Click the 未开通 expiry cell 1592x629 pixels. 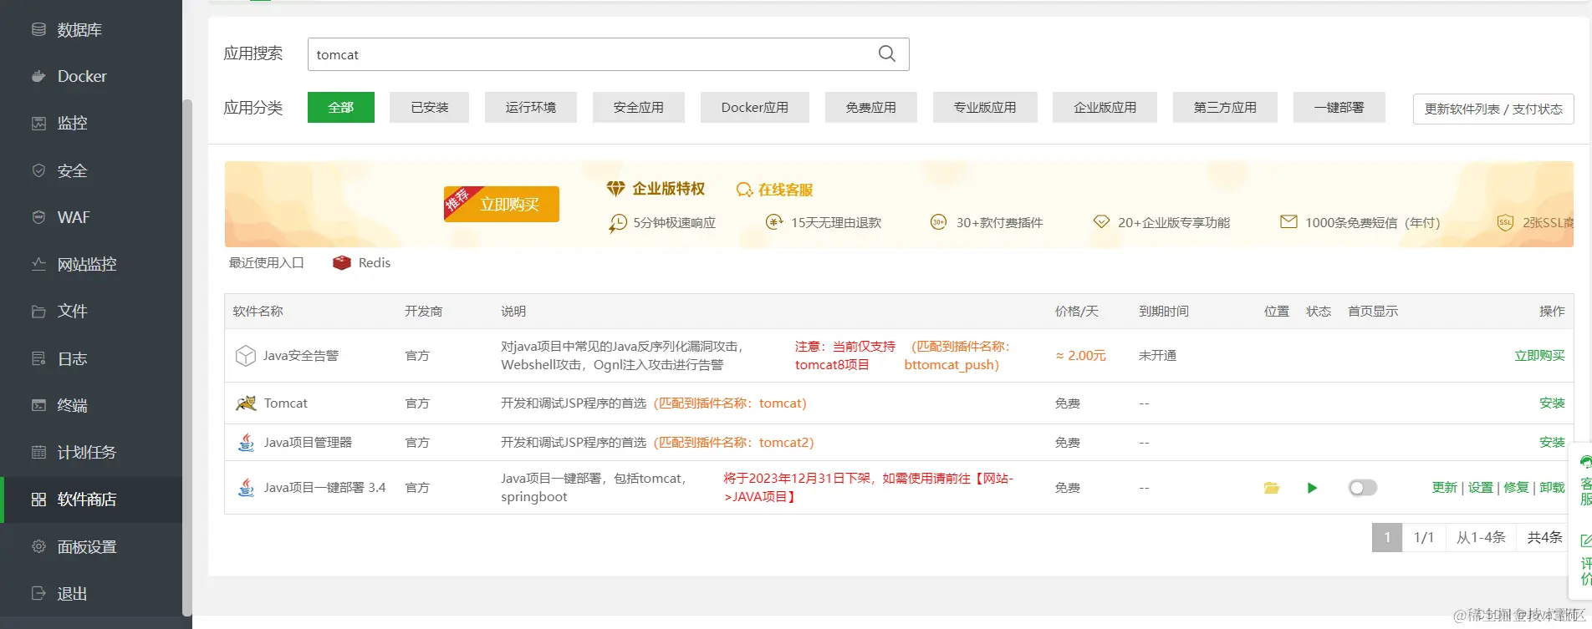(x=1157, y=356)
